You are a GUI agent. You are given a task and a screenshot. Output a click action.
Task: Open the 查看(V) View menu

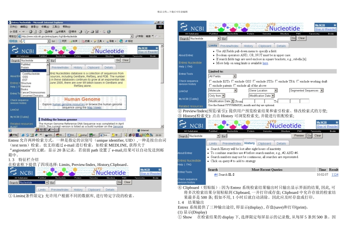[34, 27]
